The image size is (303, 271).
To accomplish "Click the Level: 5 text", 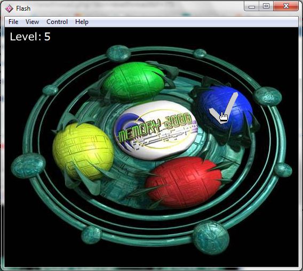I will (30, 36).
